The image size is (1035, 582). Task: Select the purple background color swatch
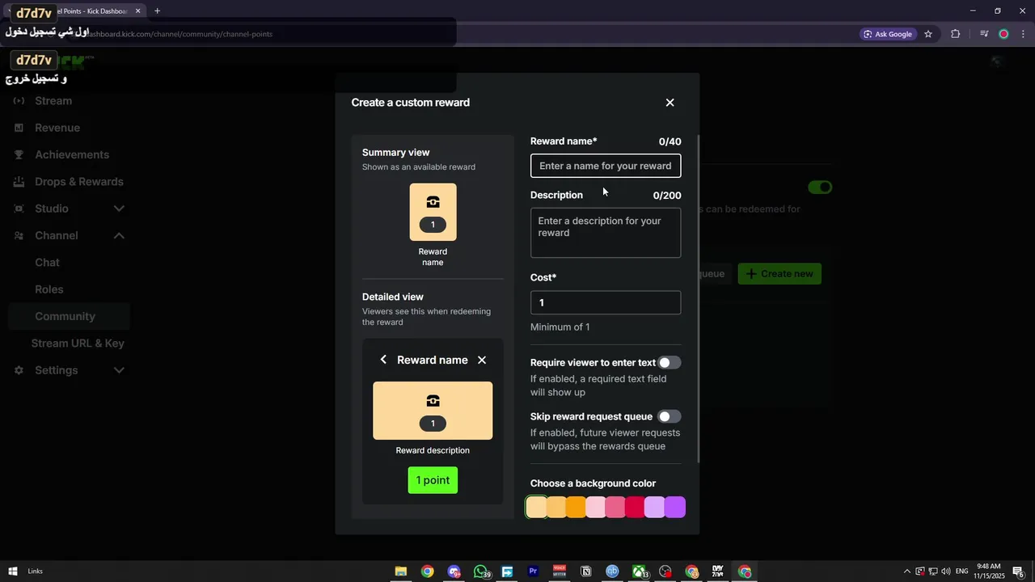coord(675,507)
